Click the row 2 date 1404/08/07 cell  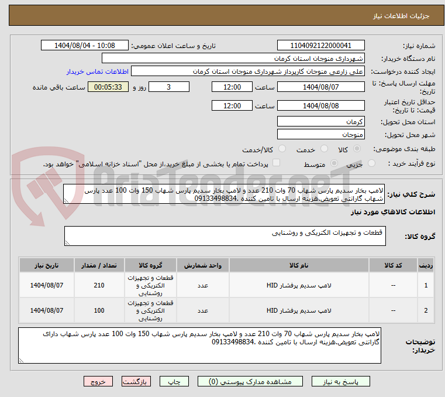click(47, 310)
